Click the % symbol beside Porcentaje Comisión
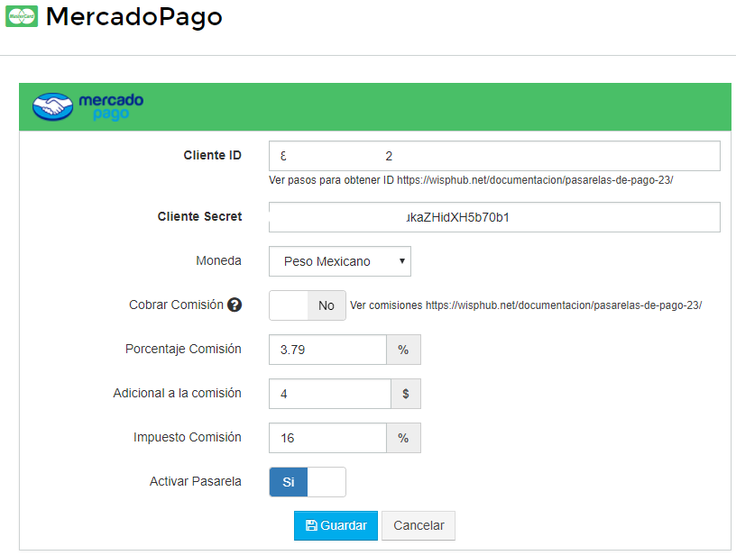The image size is (736, 555). point(403,350)
